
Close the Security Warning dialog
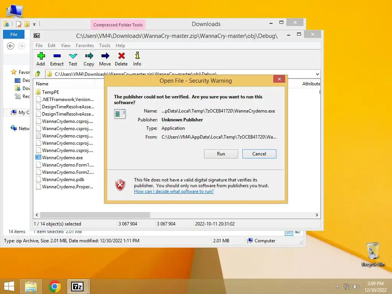click(x=279, y=79)
